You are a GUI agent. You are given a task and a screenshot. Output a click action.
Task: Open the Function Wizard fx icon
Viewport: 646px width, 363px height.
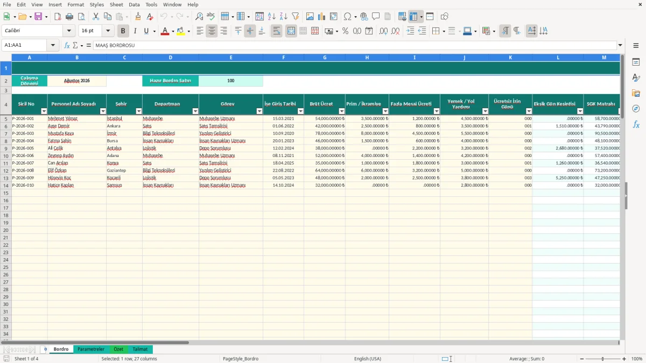[x=67, y=45]
